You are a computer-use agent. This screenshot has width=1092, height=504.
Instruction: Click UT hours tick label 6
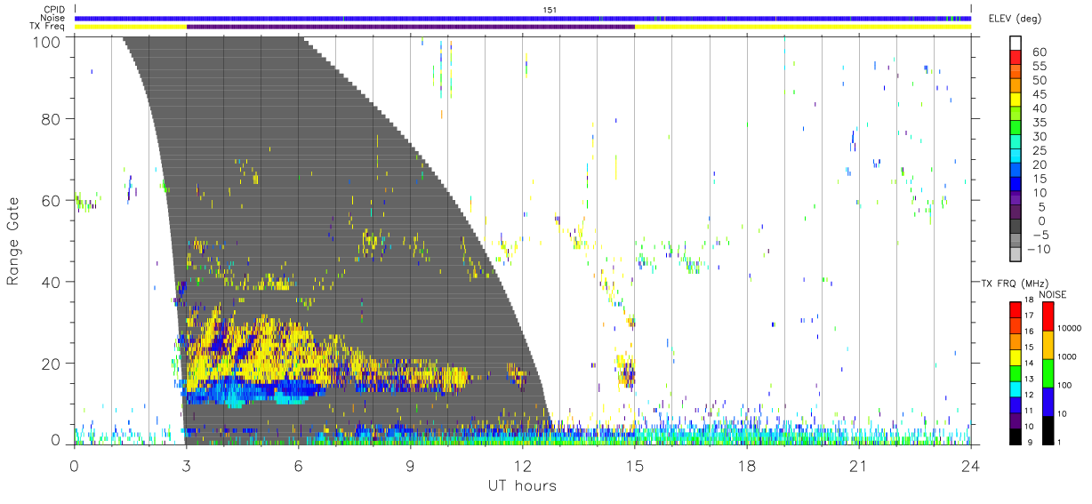tap(299, 464)
